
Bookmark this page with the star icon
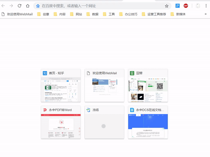(x=167, y=6)
